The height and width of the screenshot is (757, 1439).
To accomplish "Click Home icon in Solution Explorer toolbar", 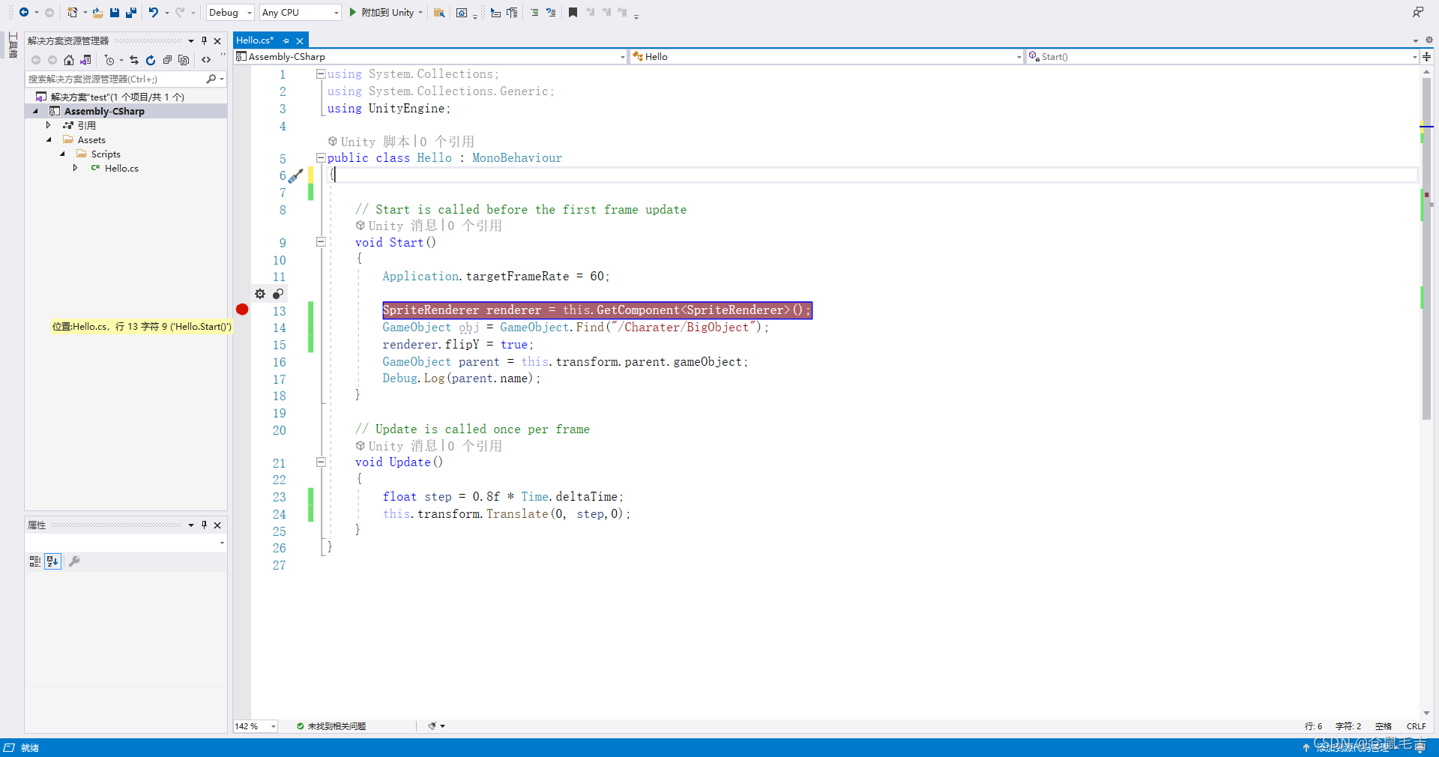I will [x=69, y=60].
